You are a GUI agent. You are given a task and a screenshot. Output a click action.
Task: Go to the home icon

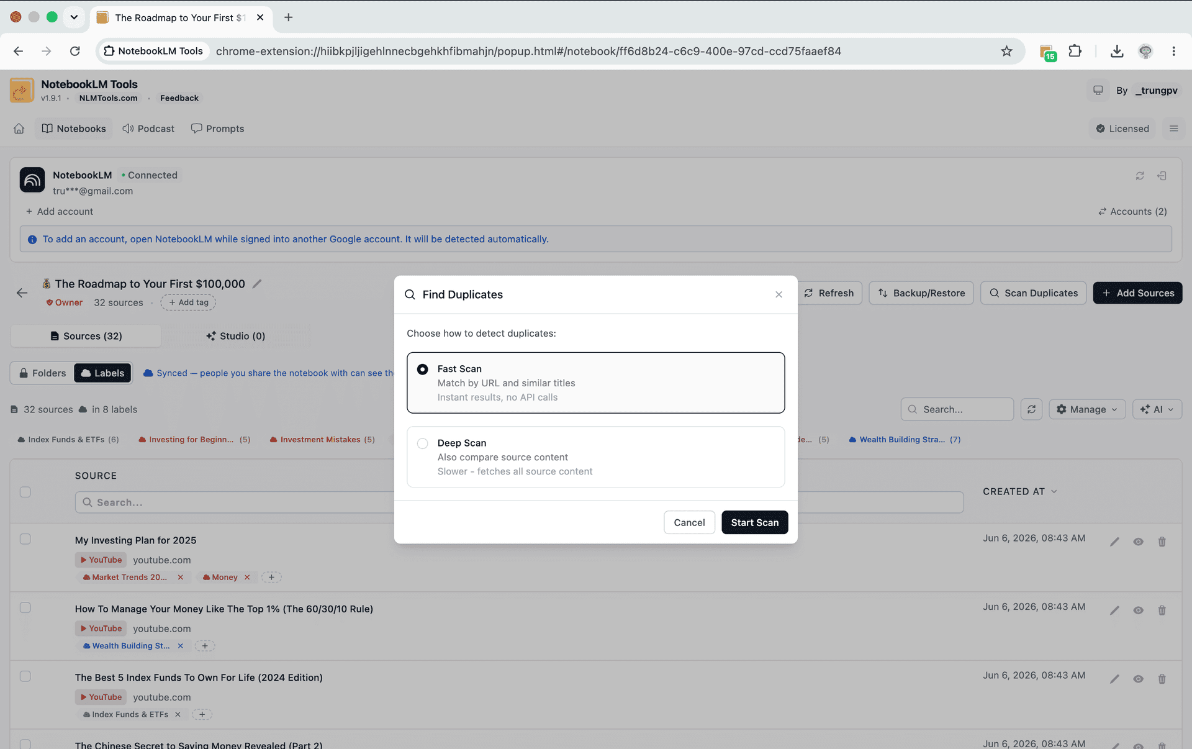(x=19, y=129)
